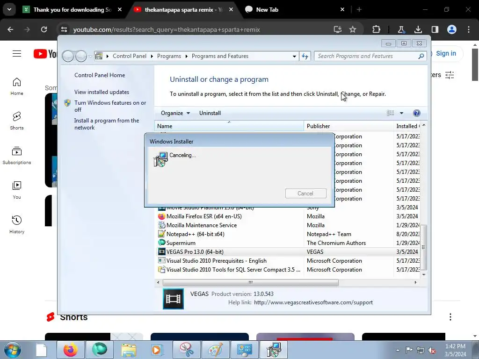Click the search magnifier icon in Control Panel

click(x=421, y=56)
